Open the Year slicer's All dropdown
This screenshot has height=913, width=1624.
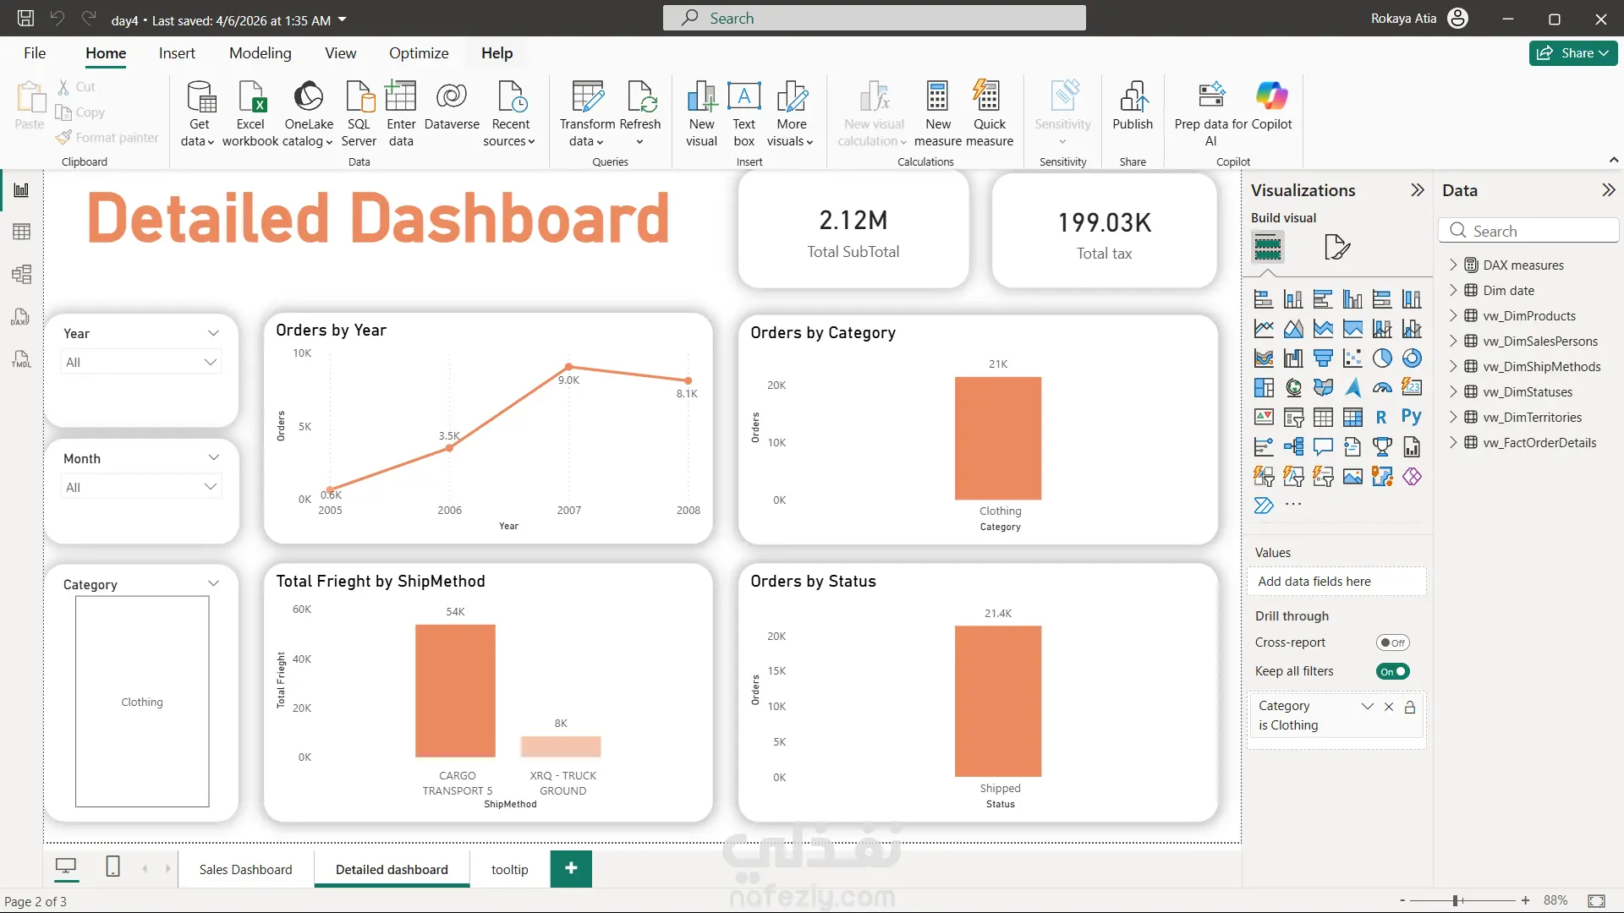[x=141, y=362]
